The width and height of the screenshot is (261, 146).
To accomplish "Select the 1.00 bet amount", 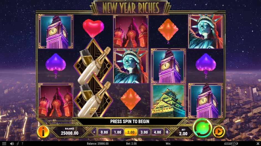I will (x=117, y=132).
